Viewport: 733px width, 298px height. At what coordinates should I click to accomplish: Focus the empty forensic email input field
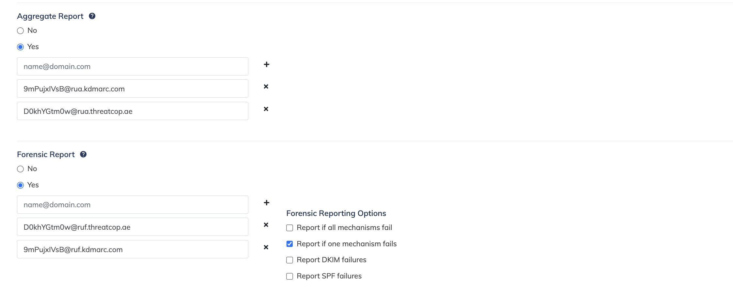point(133,205)
